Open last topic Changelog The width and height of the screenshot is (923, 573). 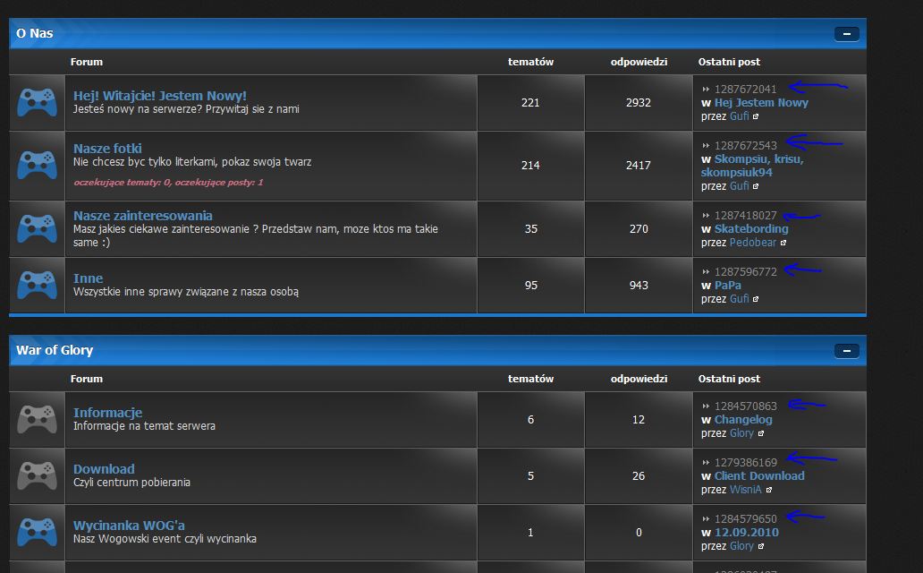click(x=743, y=420)
